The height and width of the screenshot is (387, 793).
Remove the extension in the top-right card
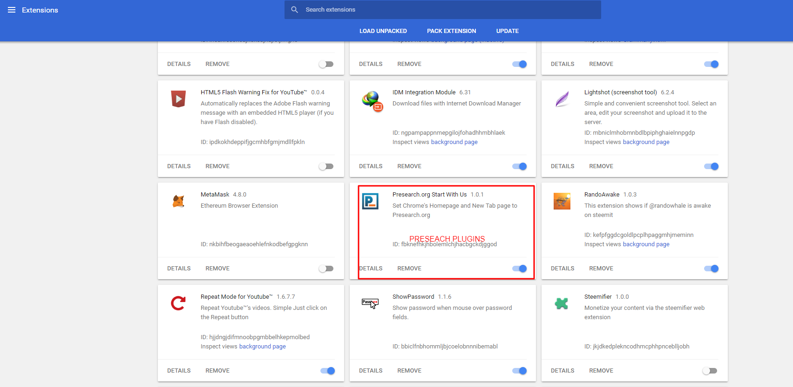(601, 64)
